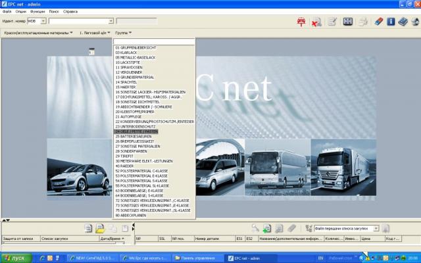421x263 pixels.
Task: Select '25 BATTERIESAEUREN' group
Action: click(134, 136)
